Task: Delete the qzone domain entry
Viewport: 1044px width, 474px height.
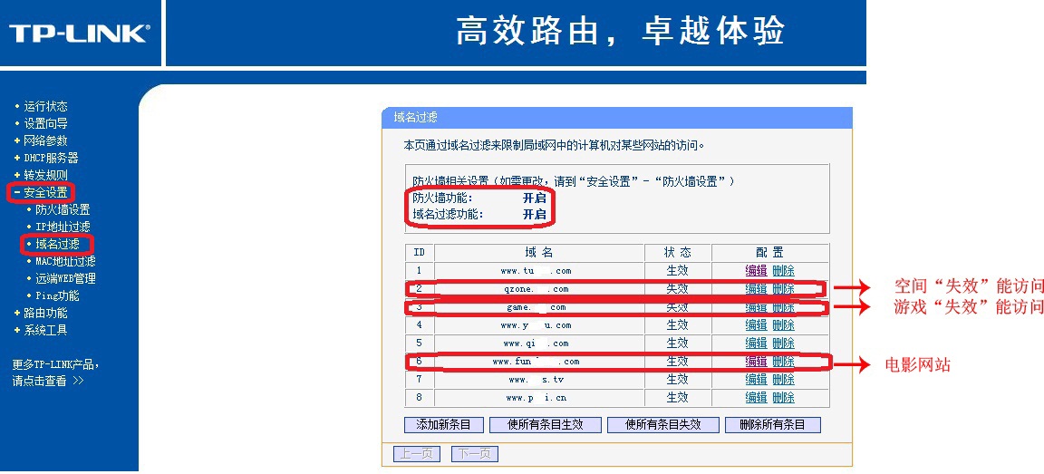Action: (x=783, y=289)
